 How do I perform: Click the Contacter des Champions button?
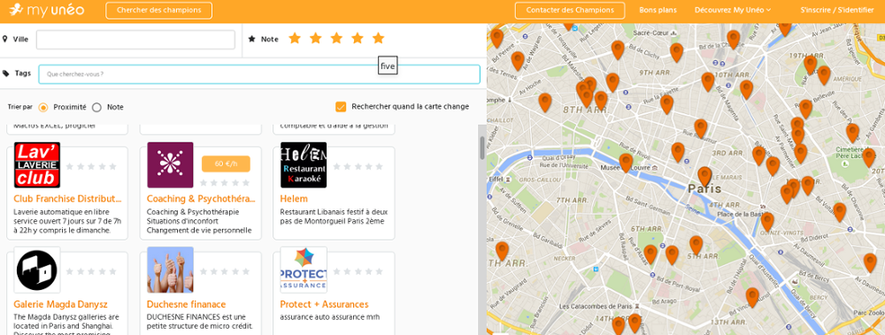point(569,10)
